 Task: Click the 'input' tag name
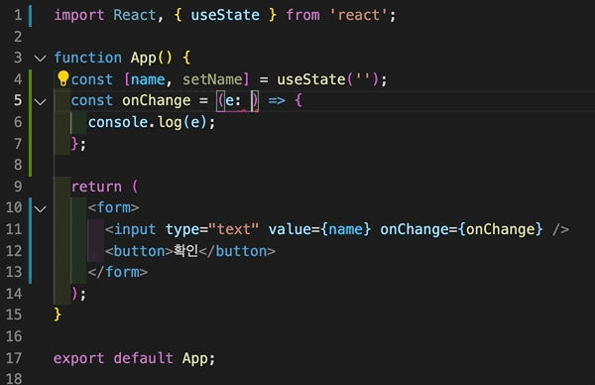coord(135,229)
